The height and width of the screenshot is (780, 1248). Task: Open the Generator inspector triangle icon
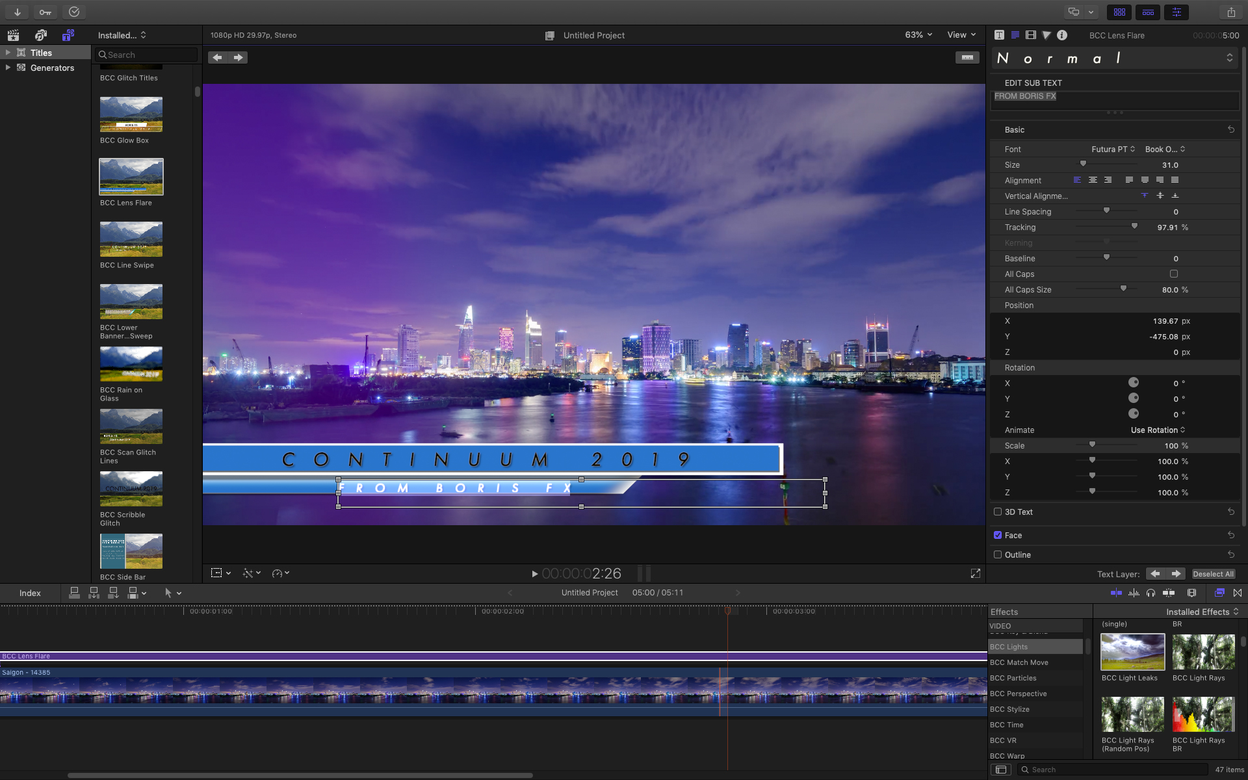coord(1046,35)
